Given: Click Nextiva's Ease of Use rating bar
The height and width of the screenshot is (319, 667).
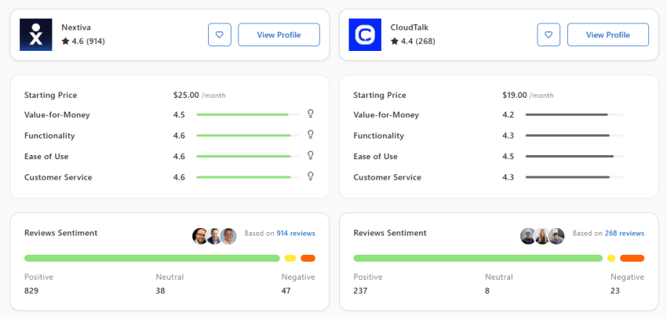Looking at the screenshot, I should pyautogui.click(x=247, y=156).
